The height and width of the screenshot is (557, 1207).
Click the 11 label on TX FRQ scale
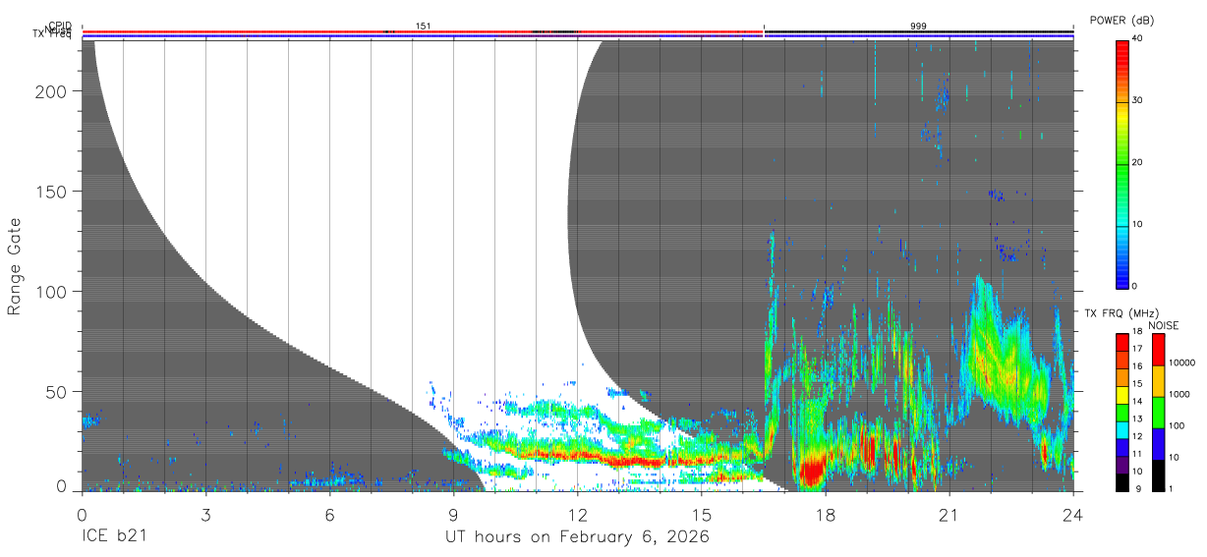coord(1137,456)
